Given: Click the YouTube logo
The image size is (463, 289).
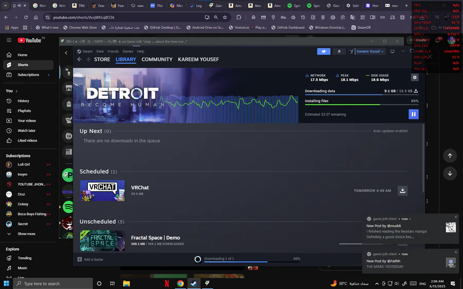Looking at the screenshot, I should 29,40.
